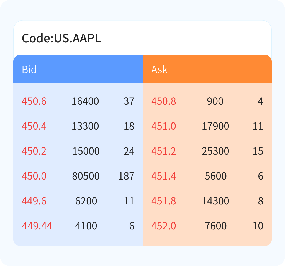Screen dimensions: 285x266
Task: Click bid price 449.6
Action: (x=34, y=201)
